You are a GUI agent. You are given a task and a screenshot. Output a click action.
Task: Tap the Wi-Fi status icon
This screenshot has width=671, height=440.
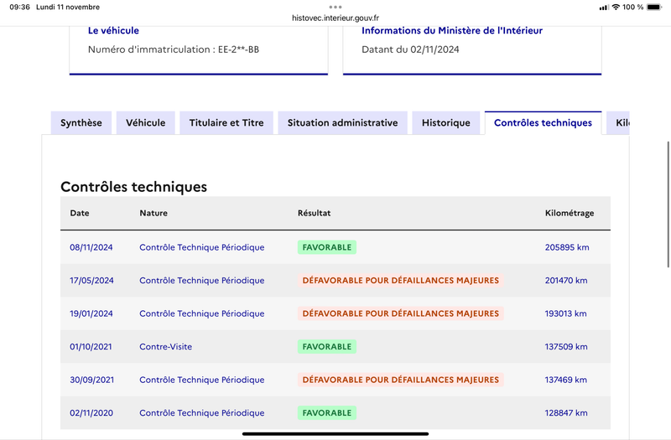pyautogui.click(x=616, y=7)
